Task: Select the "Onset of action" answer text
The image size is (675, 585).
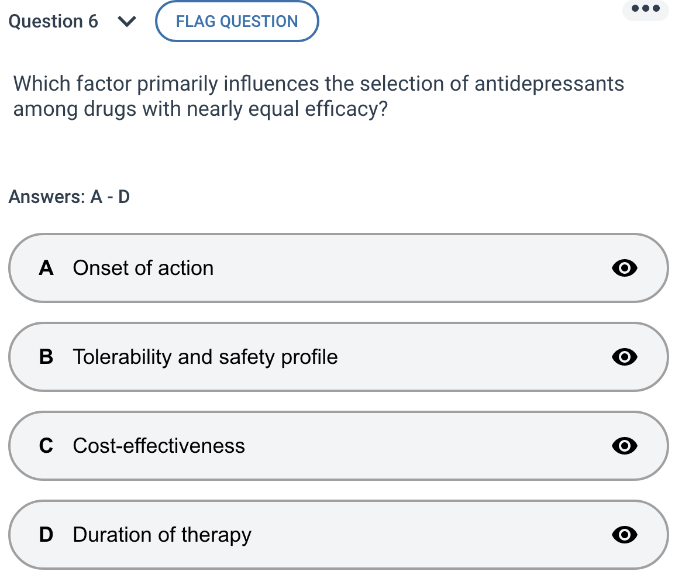Action: pos(143,268)
